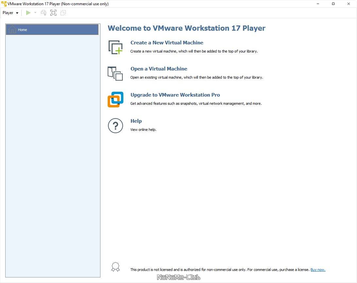
Task: Click 'Create a new virtual machine, which will' description
Action: point(194,51)
